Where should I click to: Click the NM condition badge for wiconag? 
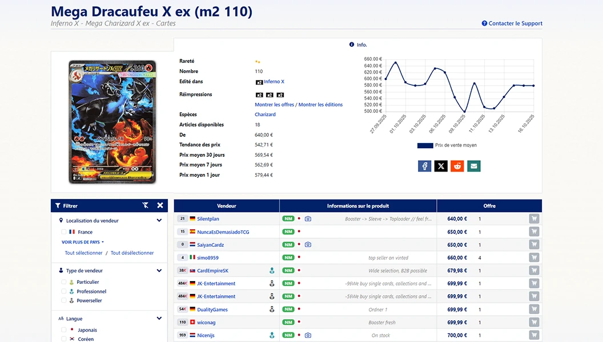[288, 323]
